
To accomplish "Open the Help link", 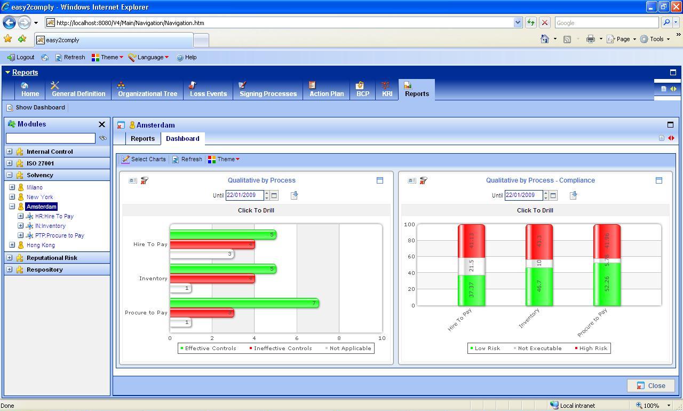I will point(187,57).
